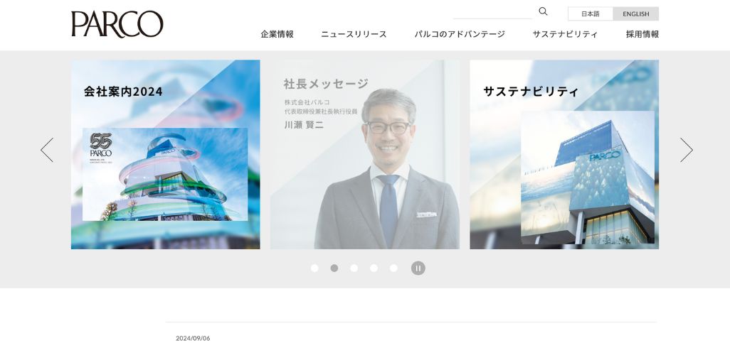This screenshot has height=343, width=730.
Task: Select third carousel slide dot
Action: pyautogui.click(x=354, y=268)
